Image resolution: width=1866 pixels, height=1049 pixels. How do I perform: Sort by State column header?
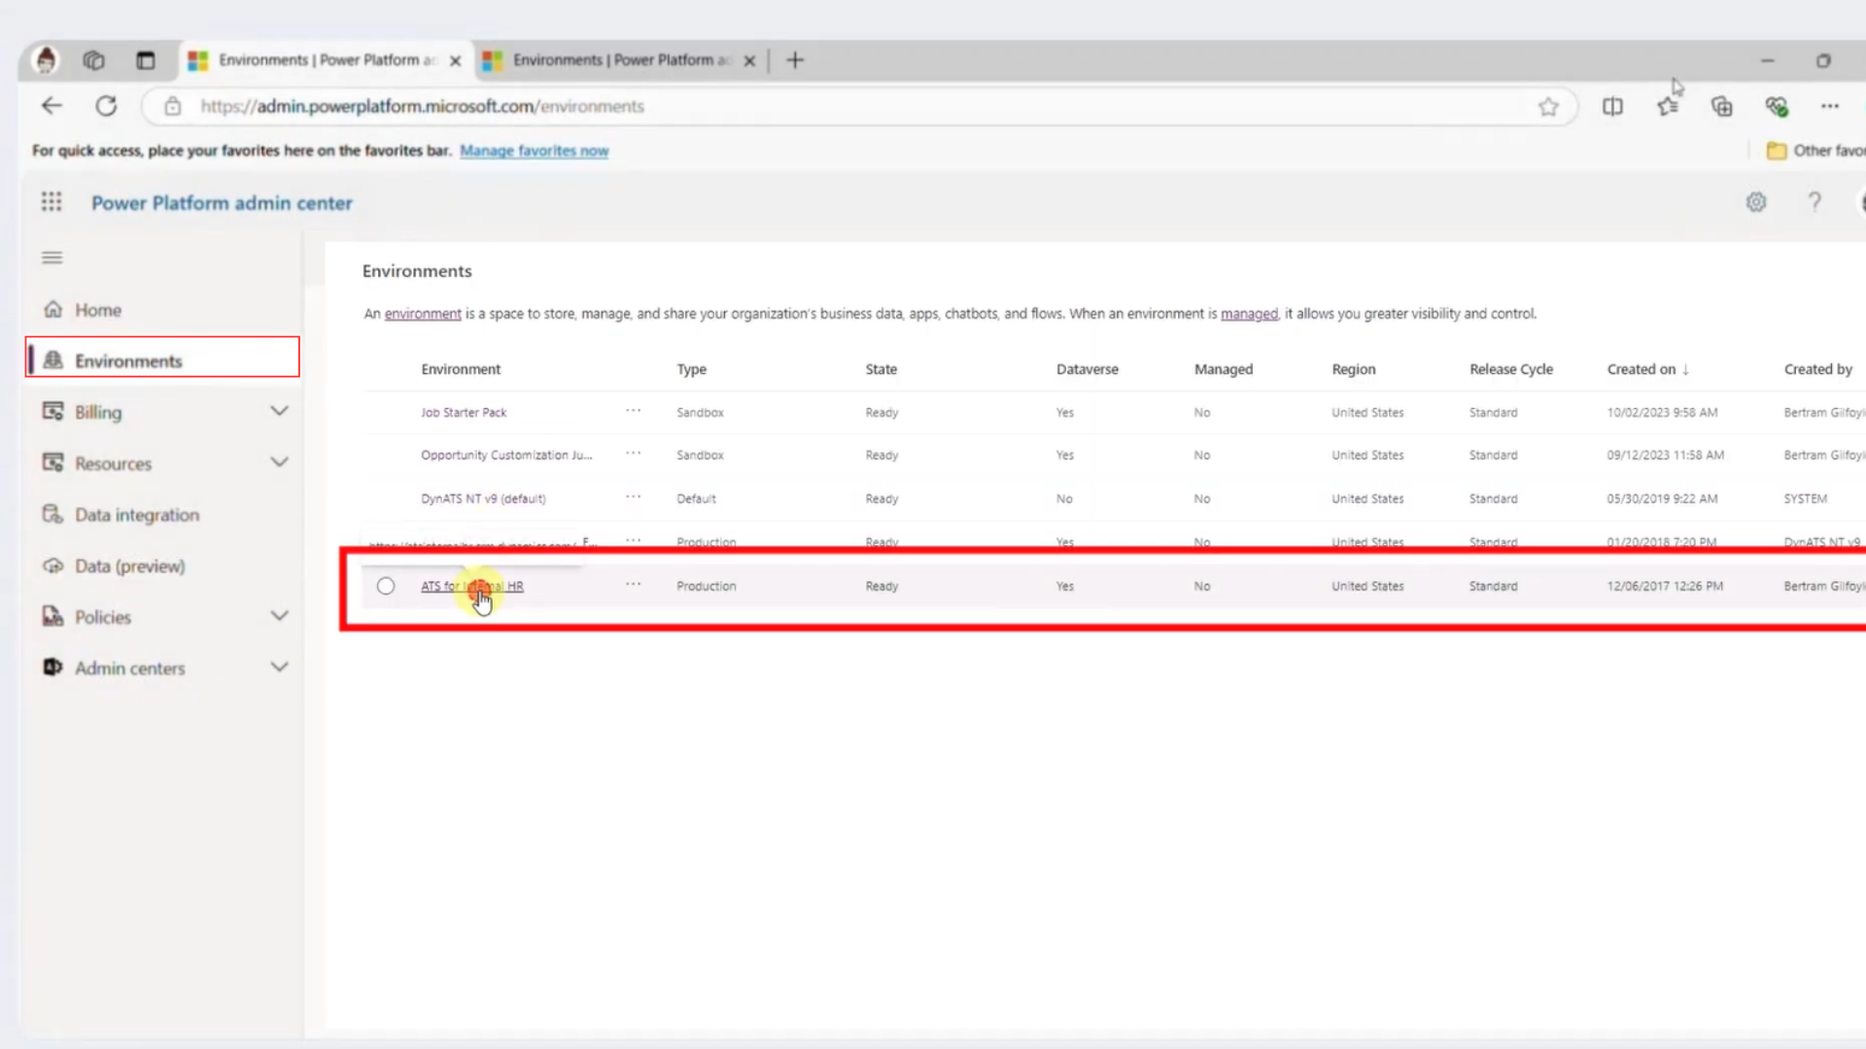click(x=881, y=369)
